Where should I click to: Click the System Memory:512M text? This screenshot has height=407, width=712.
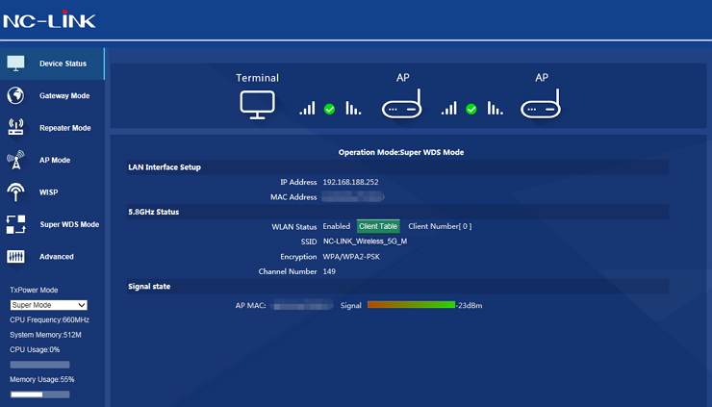pyautogui.click(x=45, y=335)
